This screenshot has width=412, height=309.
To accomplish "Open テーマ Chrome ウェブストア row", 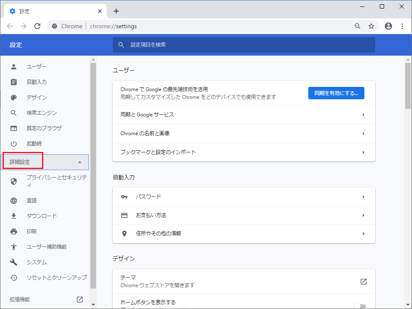I will point(244,282).
